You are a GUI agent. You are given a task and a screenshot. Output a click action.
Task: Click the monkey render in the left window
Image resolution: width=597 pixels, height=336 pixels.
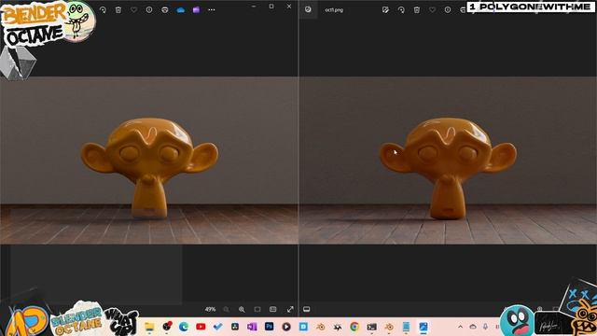[149, 168]
